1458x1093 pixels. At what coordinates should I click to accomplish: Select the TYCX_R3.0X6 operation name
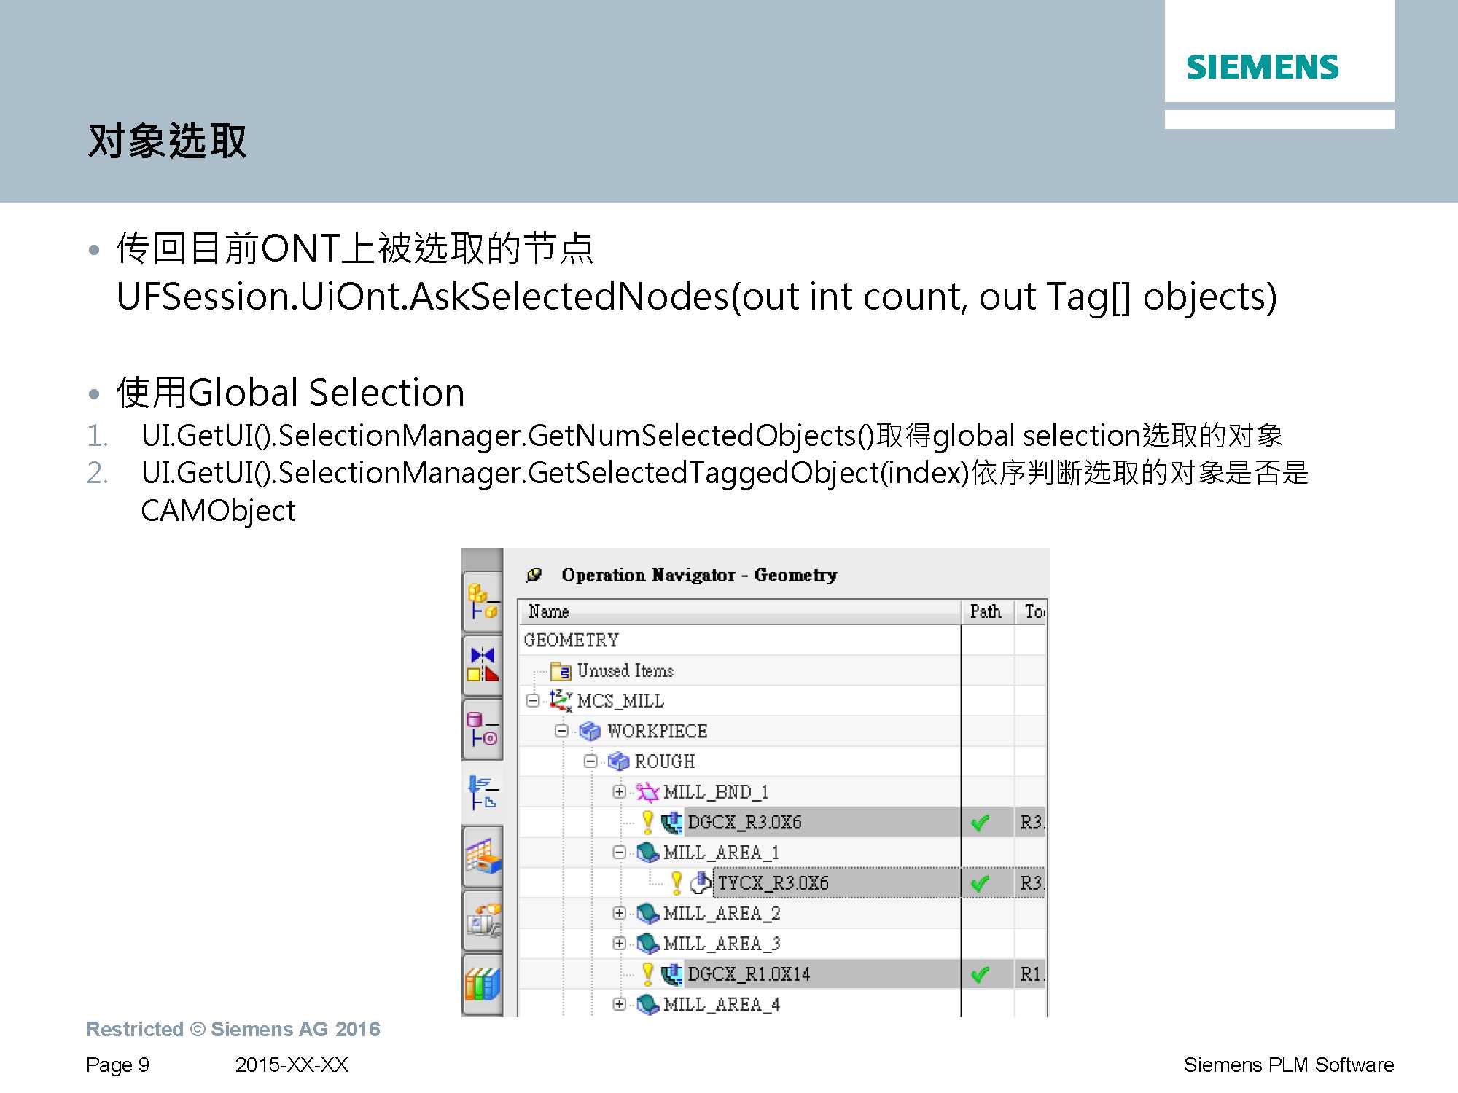(773, 883)
